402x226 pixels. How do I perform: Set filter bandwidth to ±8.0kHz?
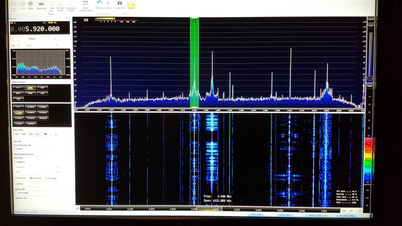31,124
